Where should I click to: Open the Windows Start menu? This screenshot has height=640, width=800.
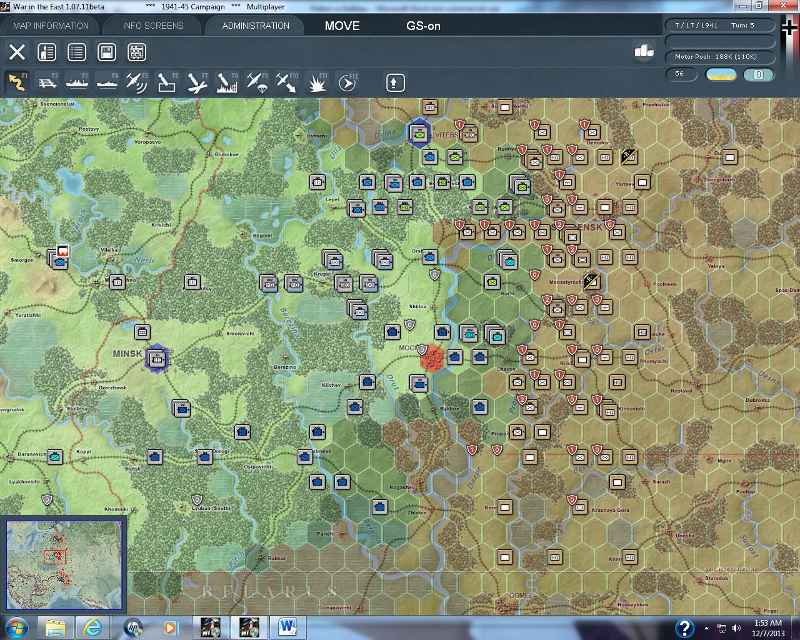(x=16, y=627)
